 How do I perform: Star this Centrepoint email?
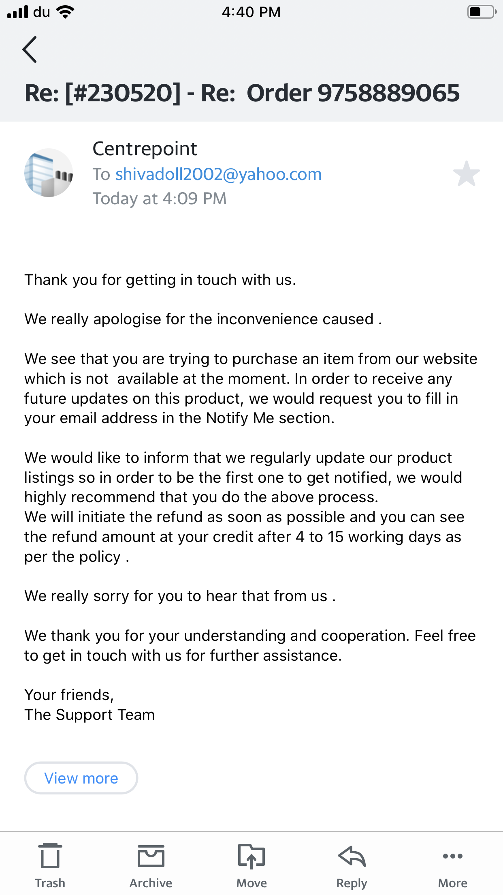pyautogui.click(x=466, y=174)
